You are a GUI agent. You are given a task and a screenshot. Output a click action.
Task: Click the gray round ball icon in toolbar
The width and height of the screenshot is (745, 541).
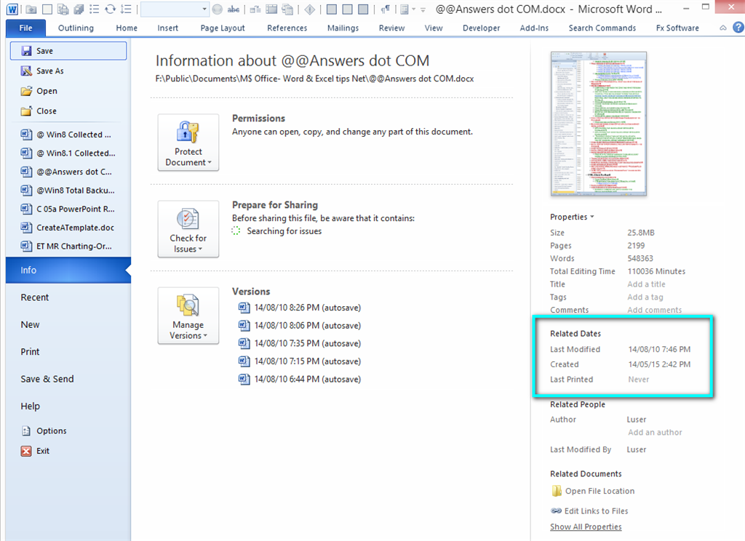tap(217, 9)
